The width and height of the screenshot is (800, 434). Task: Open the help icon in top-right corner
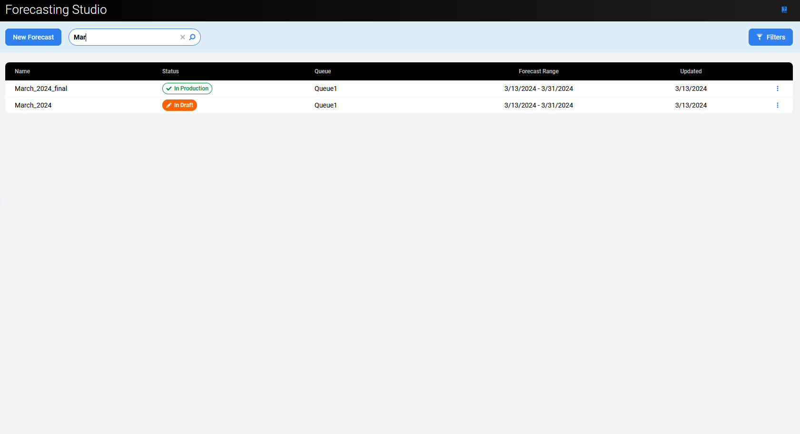pyautogui.click(x=784, y=10)
